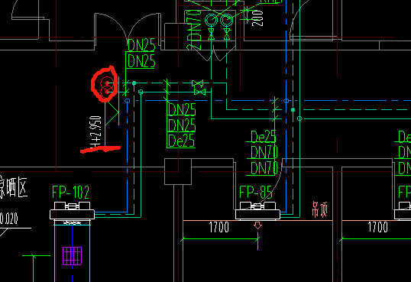Select the FP-102 fan coil unit
Viewport: 411px width, 282px height.
[72, 210]
